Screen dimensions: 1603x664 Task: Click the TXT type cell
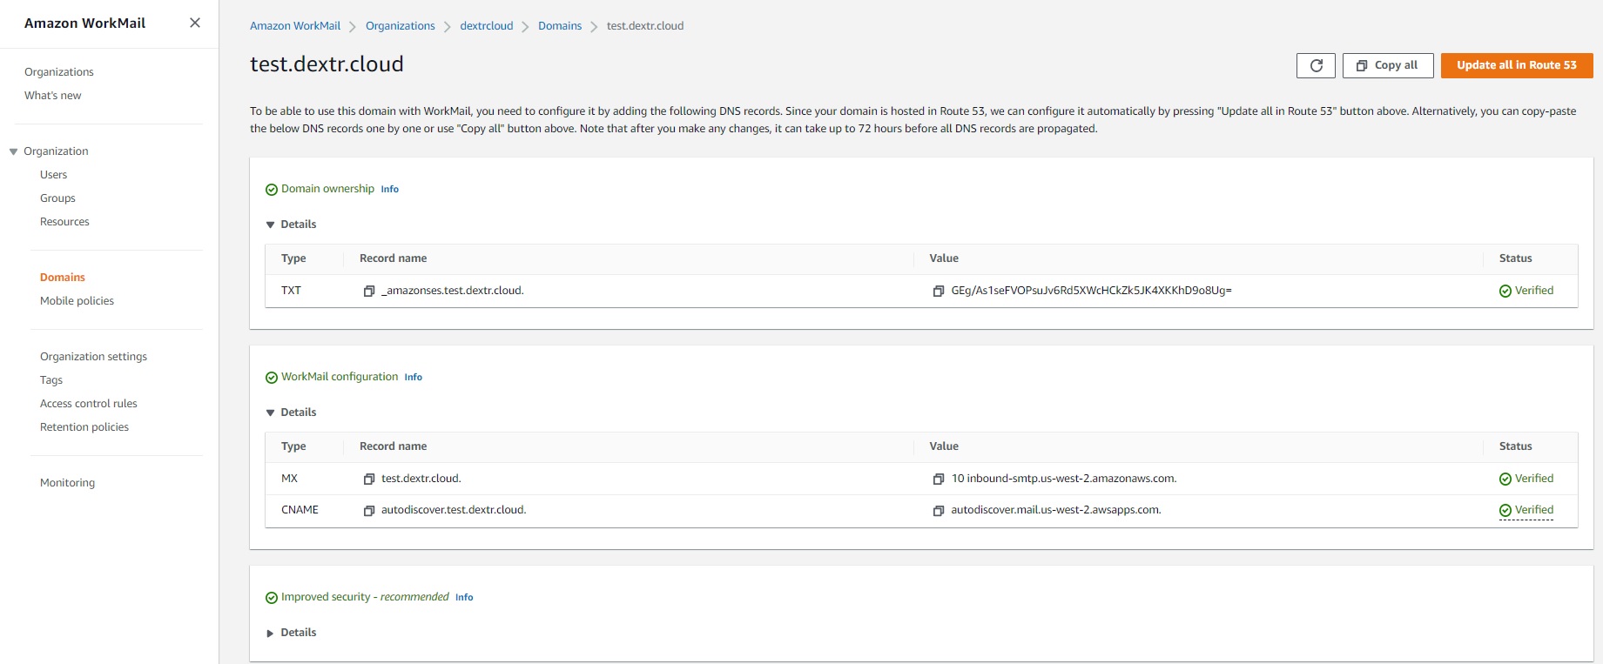pos(291,291)
